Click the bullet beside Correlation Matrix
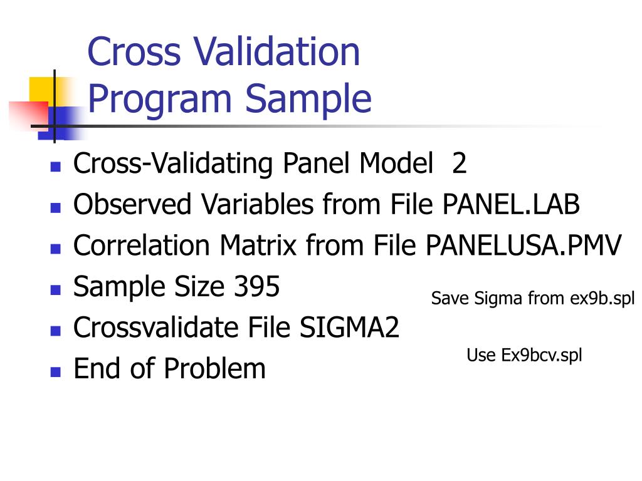Viewport: 642px width, 481px height. click(55, 249)
